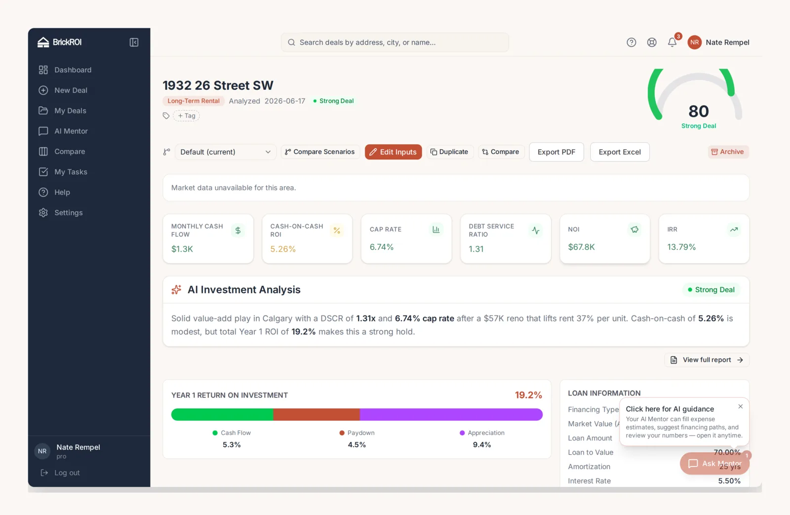Click the Click here for AI guidance text
Screen dimensions: 790x515
point(670,409)
